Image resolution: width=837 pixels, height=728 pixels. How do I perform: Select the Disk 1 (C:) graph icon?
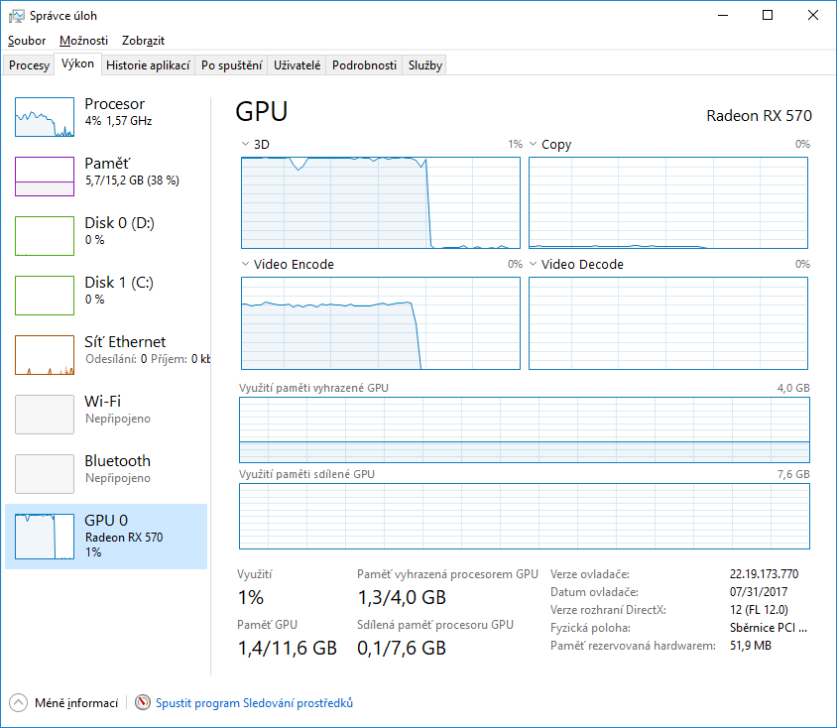tap(45, 296)
